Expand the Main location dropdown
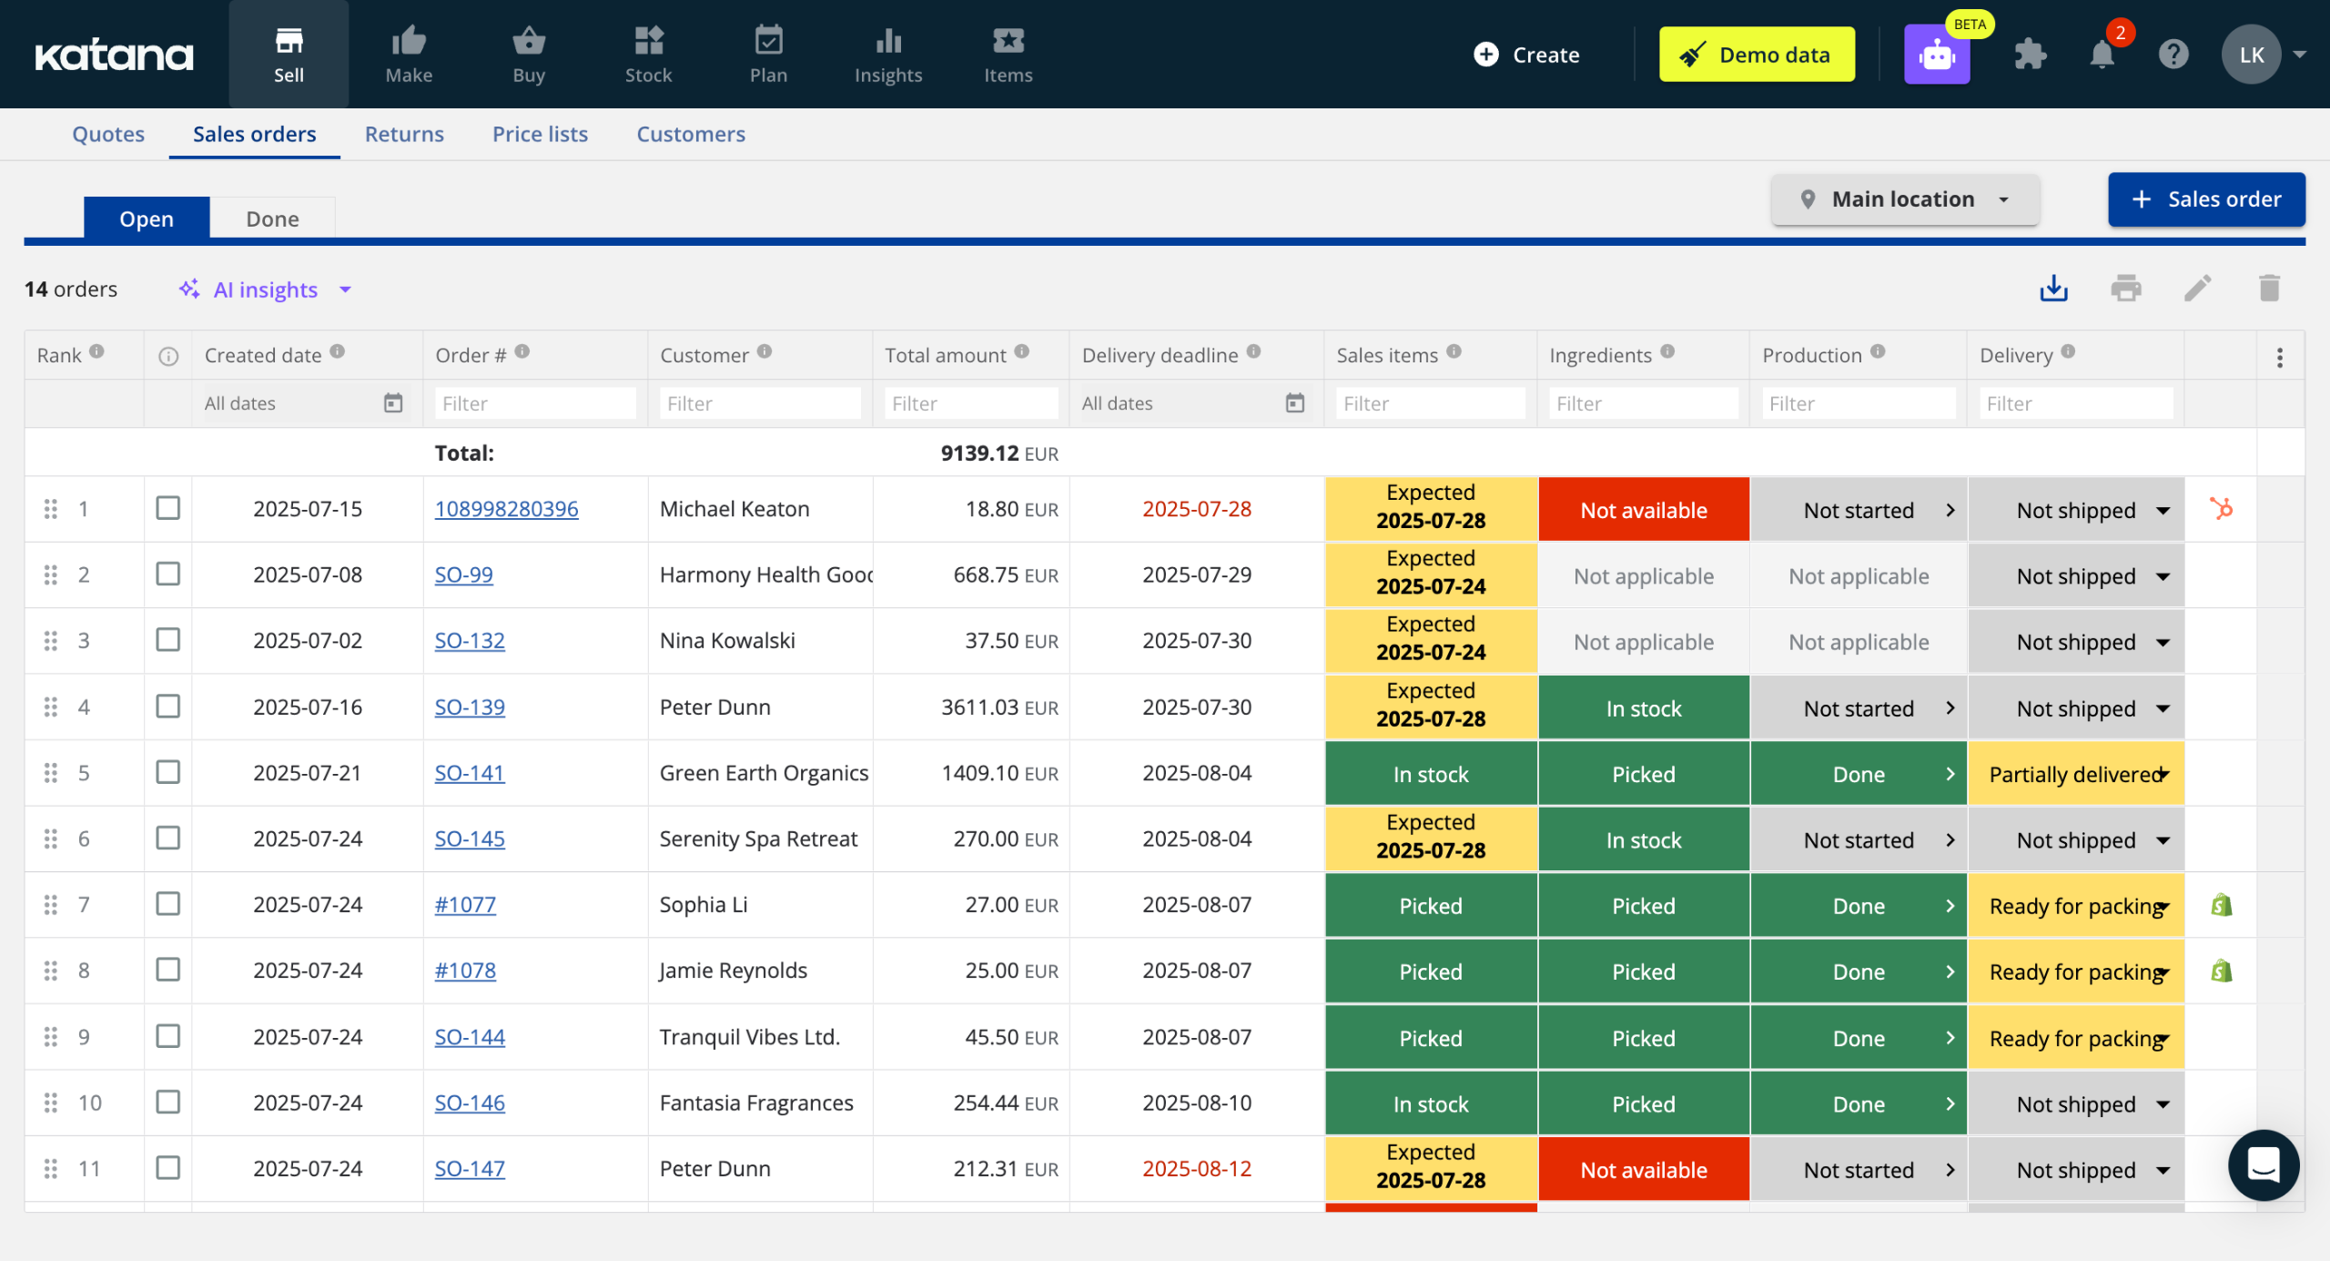Image resolution: width=2330 pixels, height=1261 pixels. (x=1904, y=199)
